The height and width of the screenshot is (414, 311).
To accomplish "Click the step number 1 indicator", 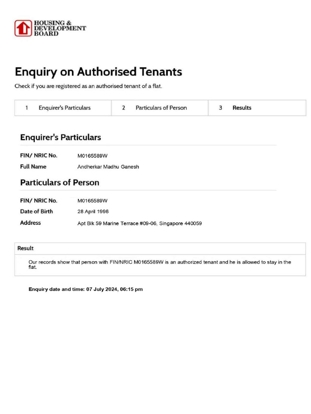I will click(x=27, y=108).
